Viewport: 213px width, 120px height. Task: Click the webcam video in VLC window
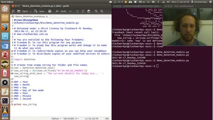tap(188, 27)
